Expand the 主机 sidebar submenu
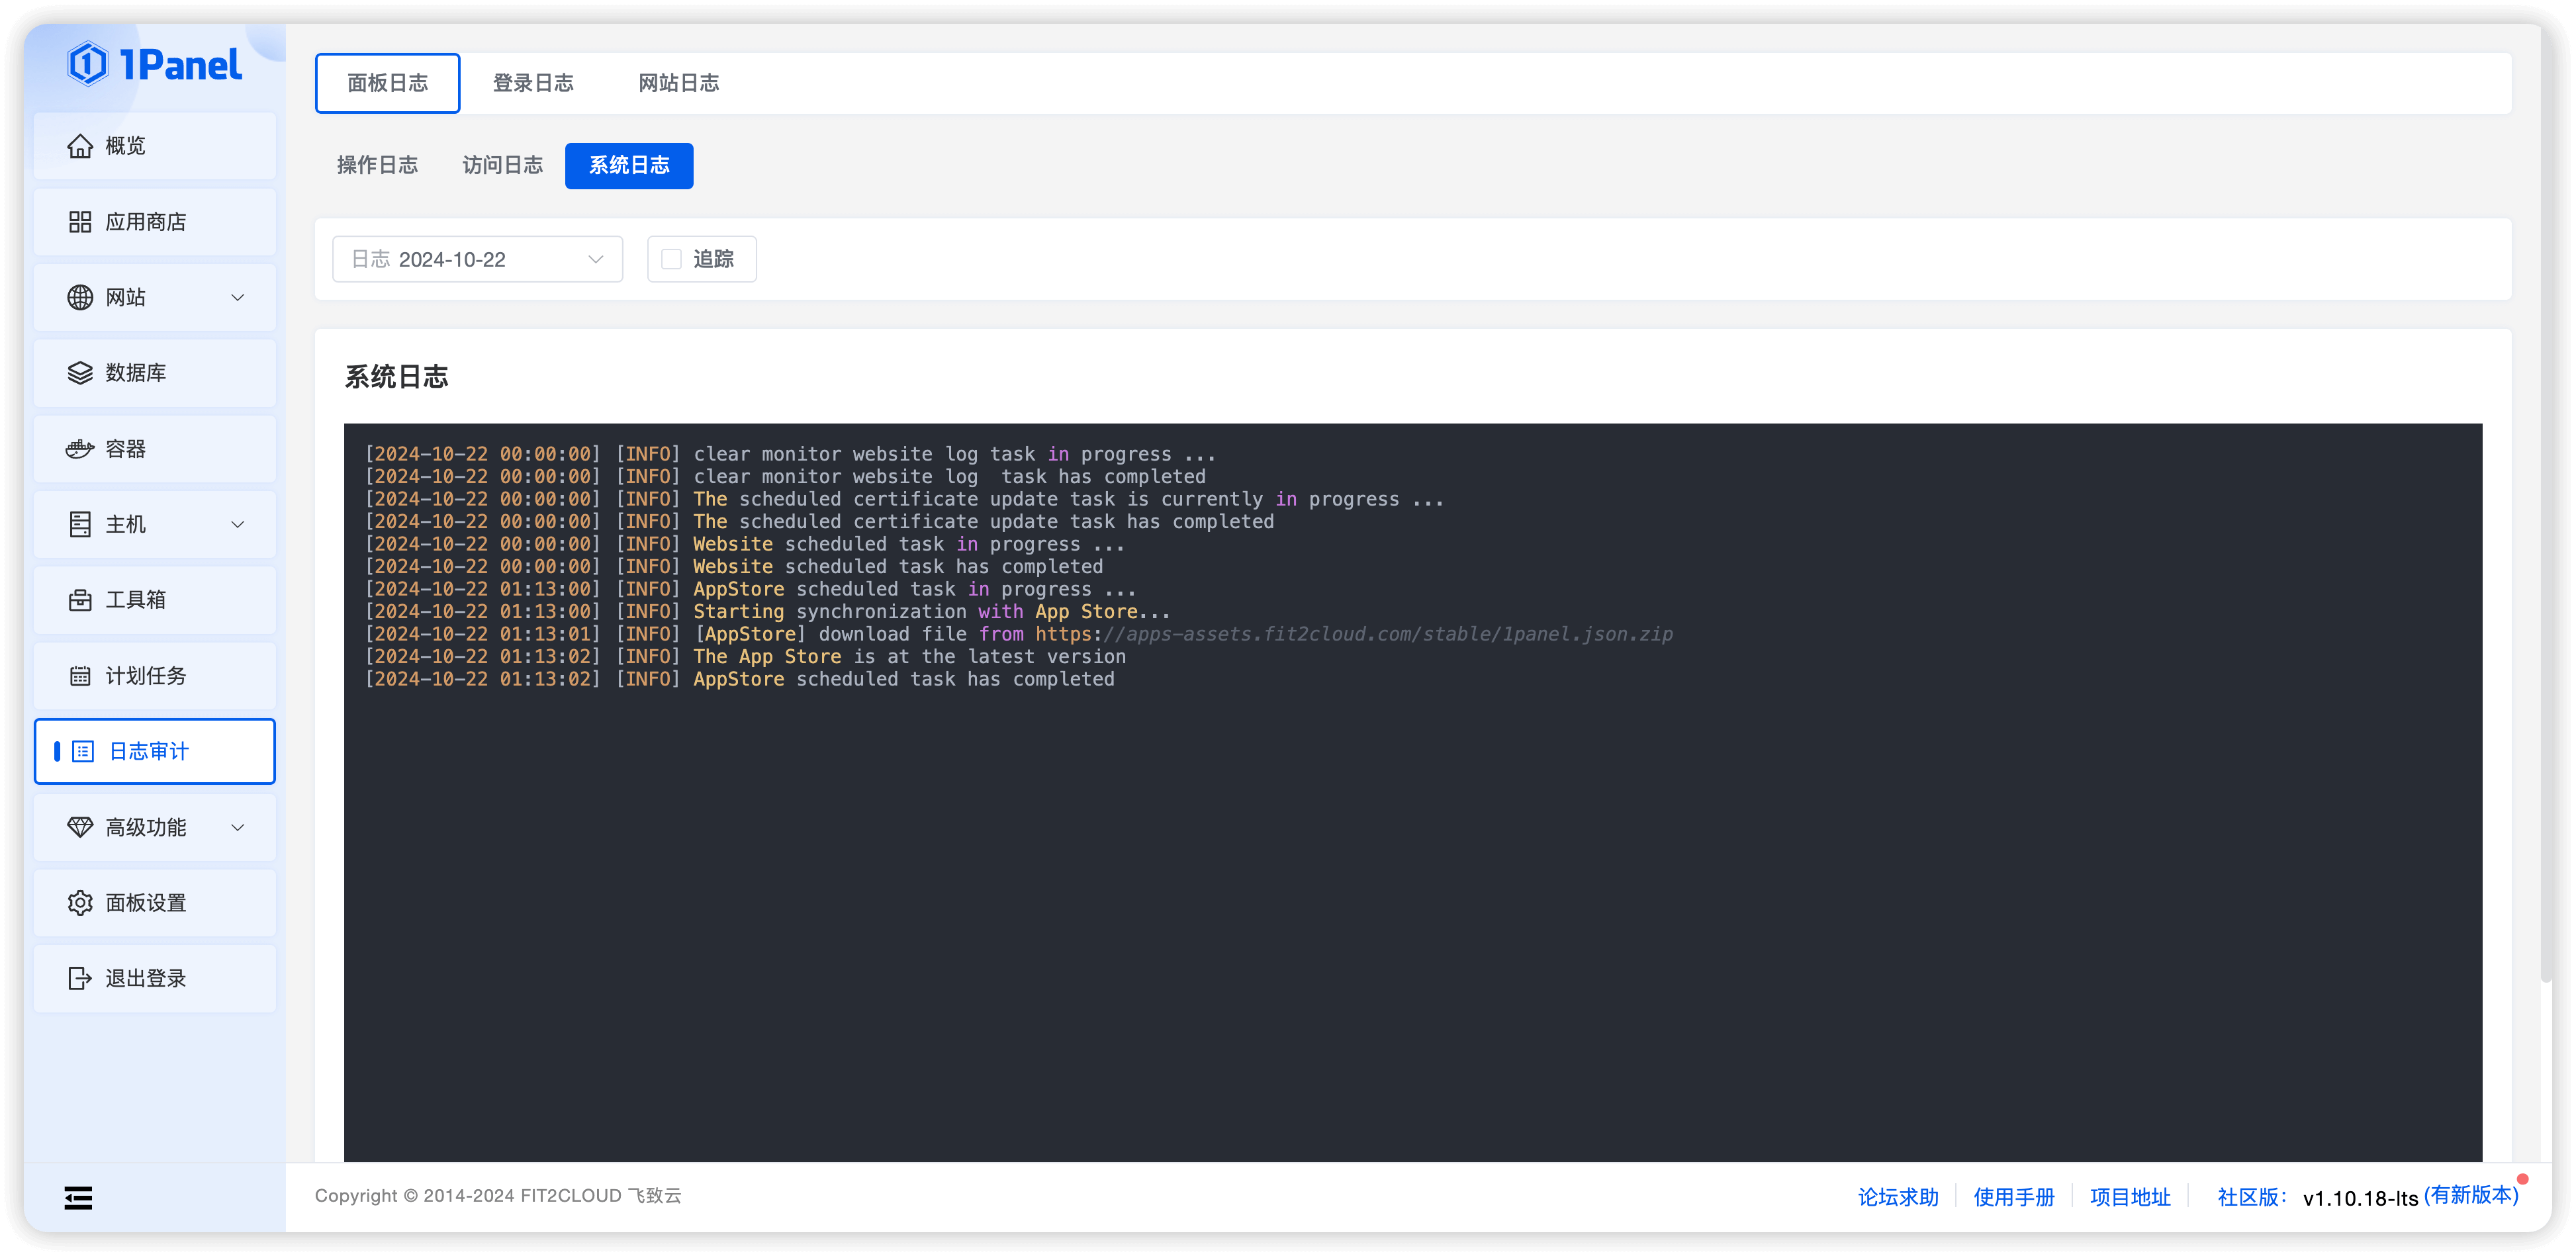Image resolution: width=2576 pixels, height=1256 pixels. tap(238, 524)
